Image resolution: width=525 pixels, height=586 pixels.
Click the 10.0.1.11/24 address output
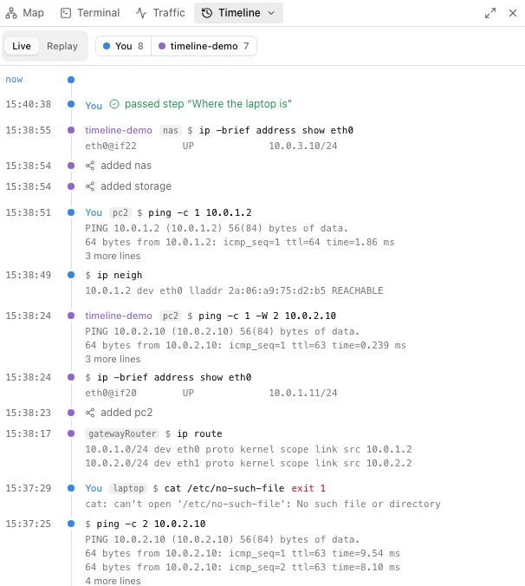[303, 393]
